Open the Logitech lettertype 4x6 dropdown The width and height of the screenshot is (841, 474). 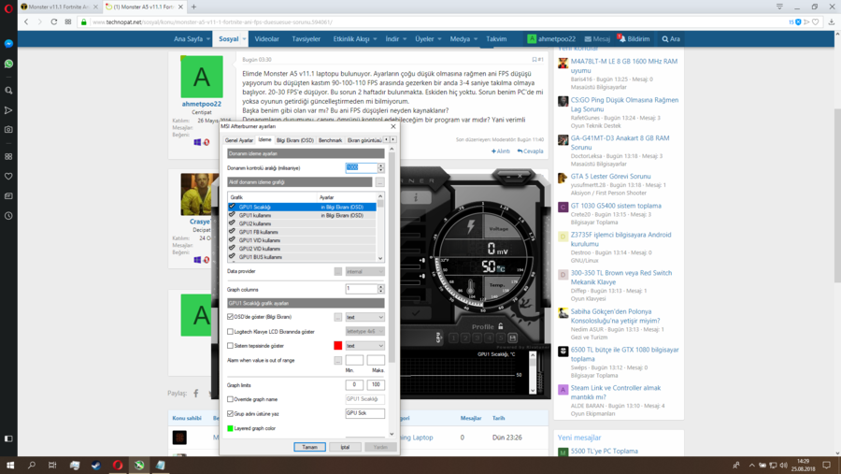click(x=364, y=332)
